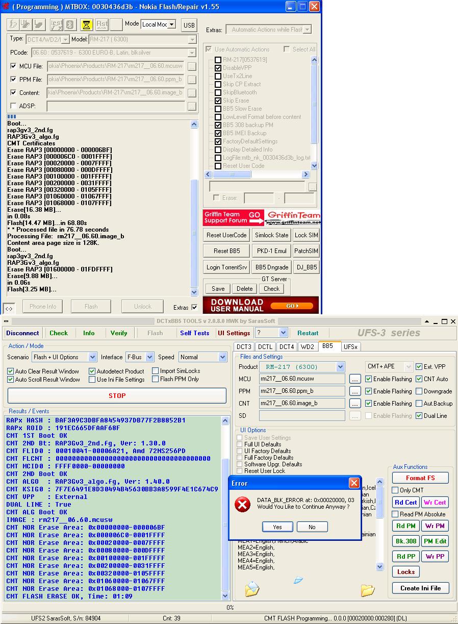
Task: Open the Speed Normal dropdown
Action: pos(222,357)
